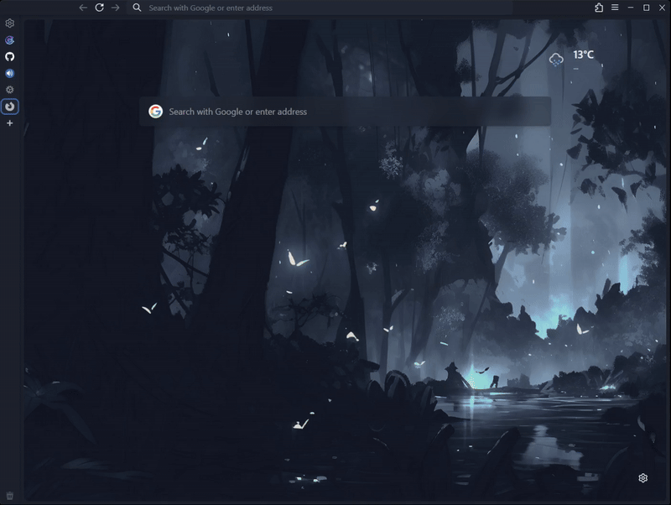Open a new tab with the plus button

pyautogui.click(x=9, y=122)
